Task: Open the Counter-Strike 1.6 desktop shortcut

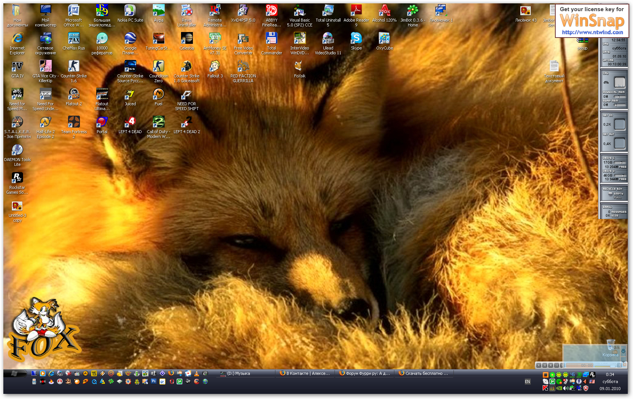Action: click(x=74, y=67)
